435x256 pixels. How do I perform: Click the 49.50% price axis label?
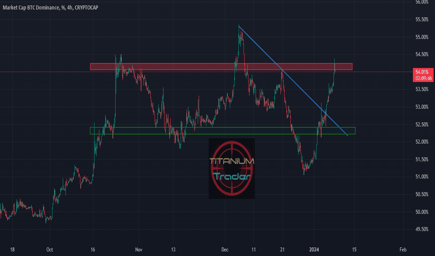pos(421,229)
